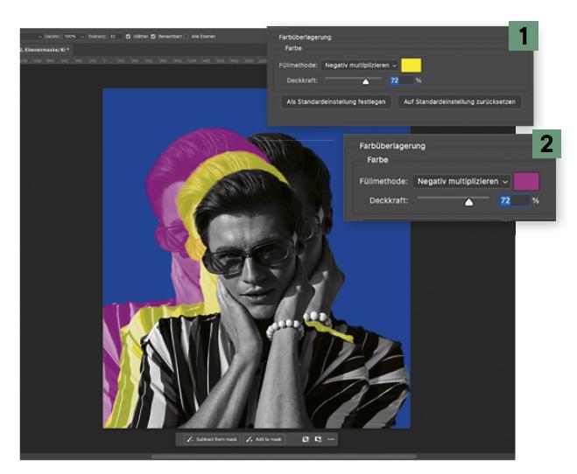Click the magenta color swatch in panel 2

coord(526,181)
